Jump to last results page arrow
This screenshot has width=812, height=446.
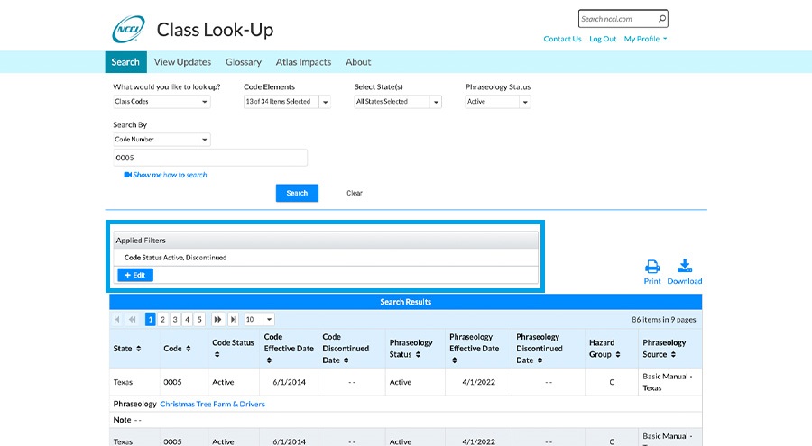coord(233,319)
